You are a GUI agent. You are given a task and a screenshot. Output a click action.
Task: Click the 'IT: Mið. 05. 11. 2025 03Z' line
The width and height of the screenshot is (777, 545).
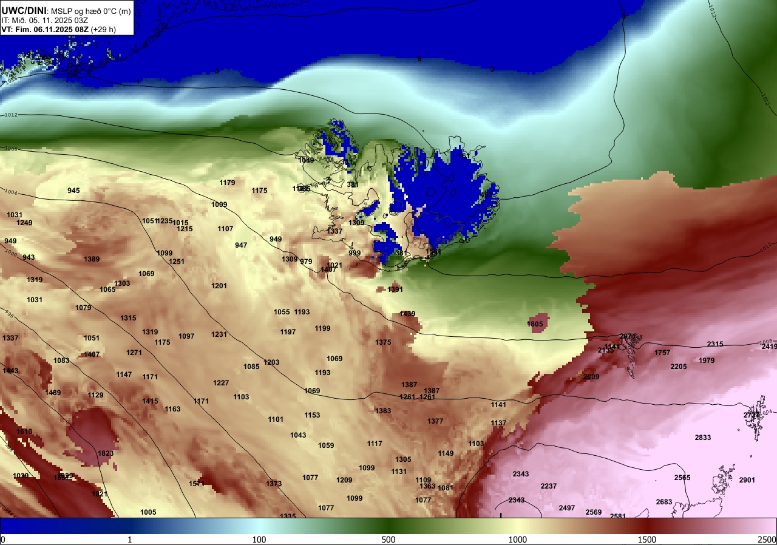[x=44, y=20]
